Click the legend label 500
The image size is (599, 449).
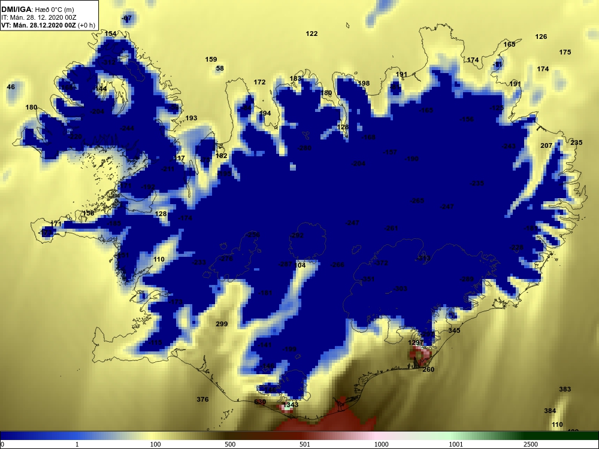coord(230,444)
